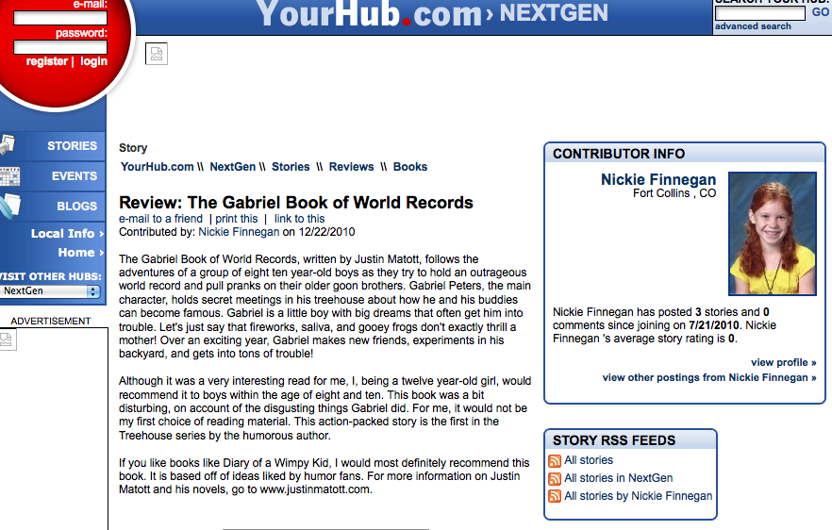
Task: Click RSS icon for NextGen stories
Action: tap(555, 478)
